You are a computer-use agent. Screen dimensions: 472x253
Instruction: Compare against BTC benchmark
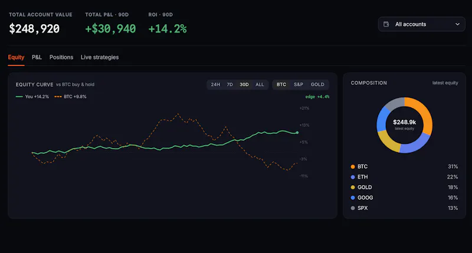[x=281, y=84]
